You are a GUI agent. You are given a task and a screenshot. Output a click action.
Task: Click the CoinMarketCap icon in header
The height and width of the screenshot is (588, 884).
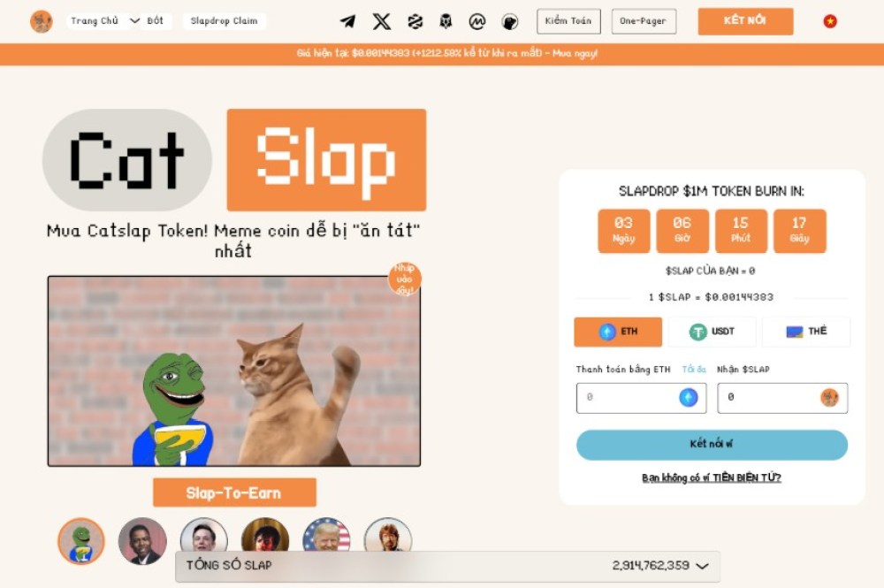point(477,21)
